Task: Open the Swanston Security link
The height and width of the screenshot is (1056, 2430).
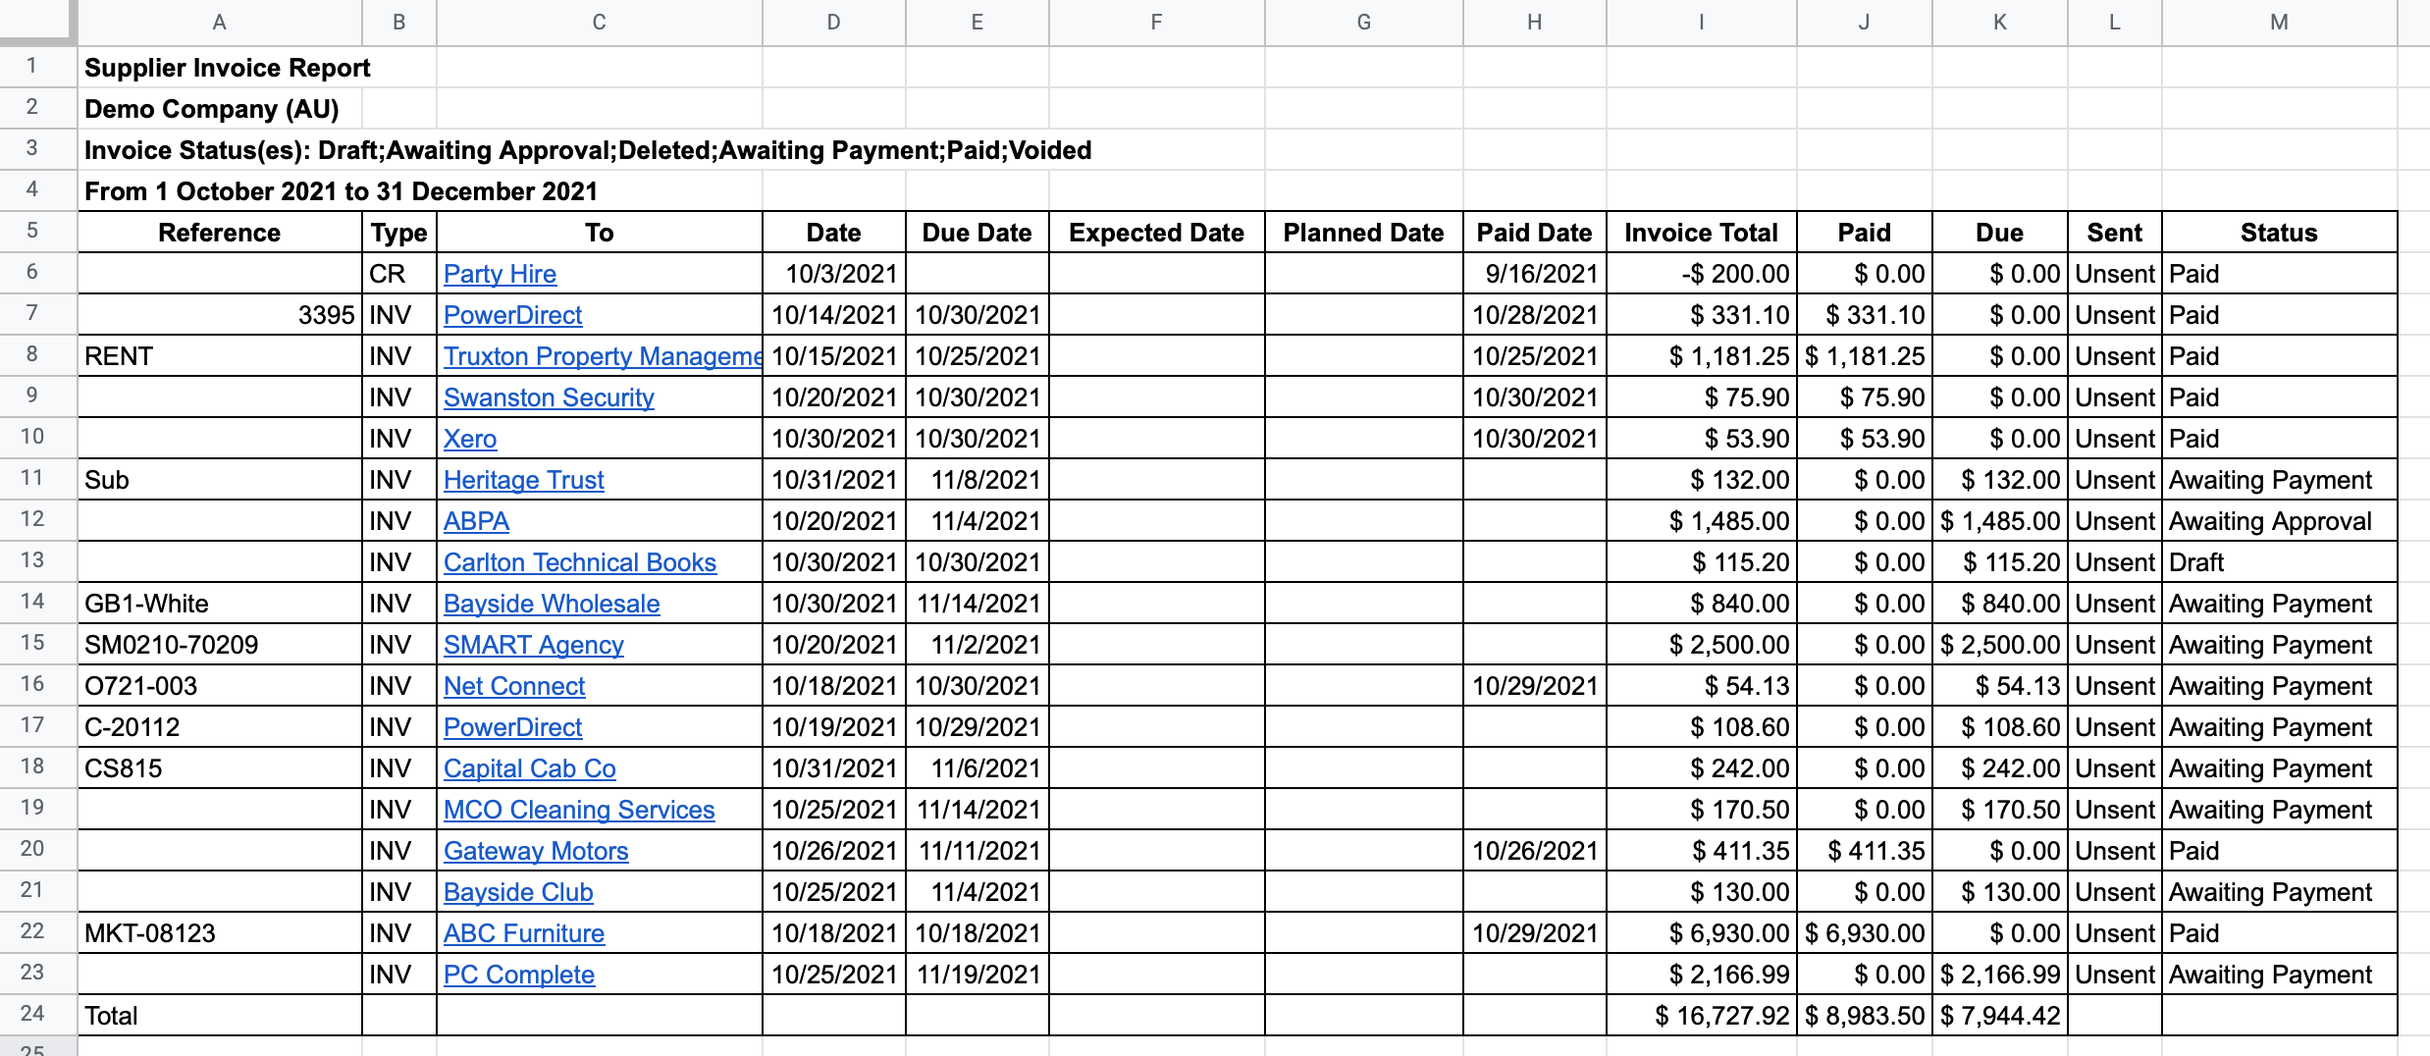Action: [x=549, y=397]
